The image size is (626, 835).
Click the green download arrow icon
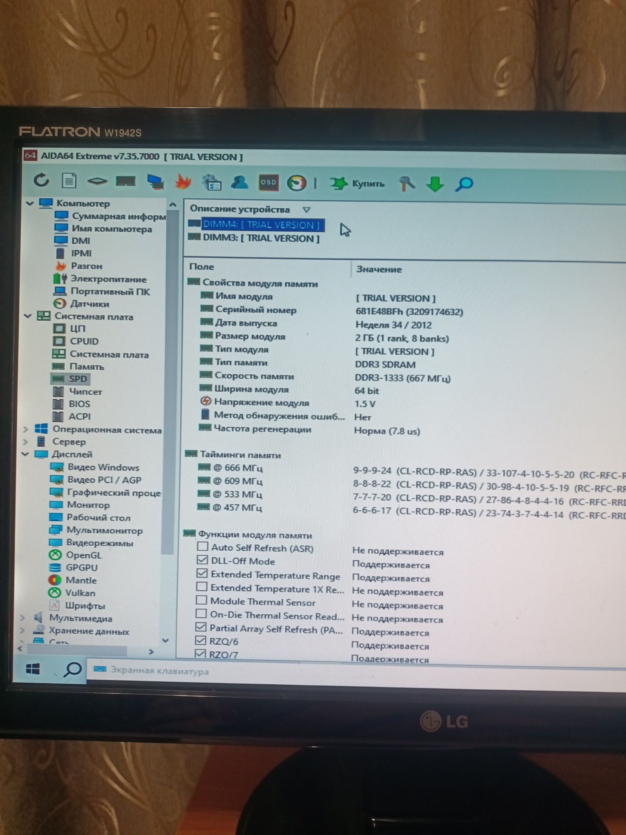435,184
